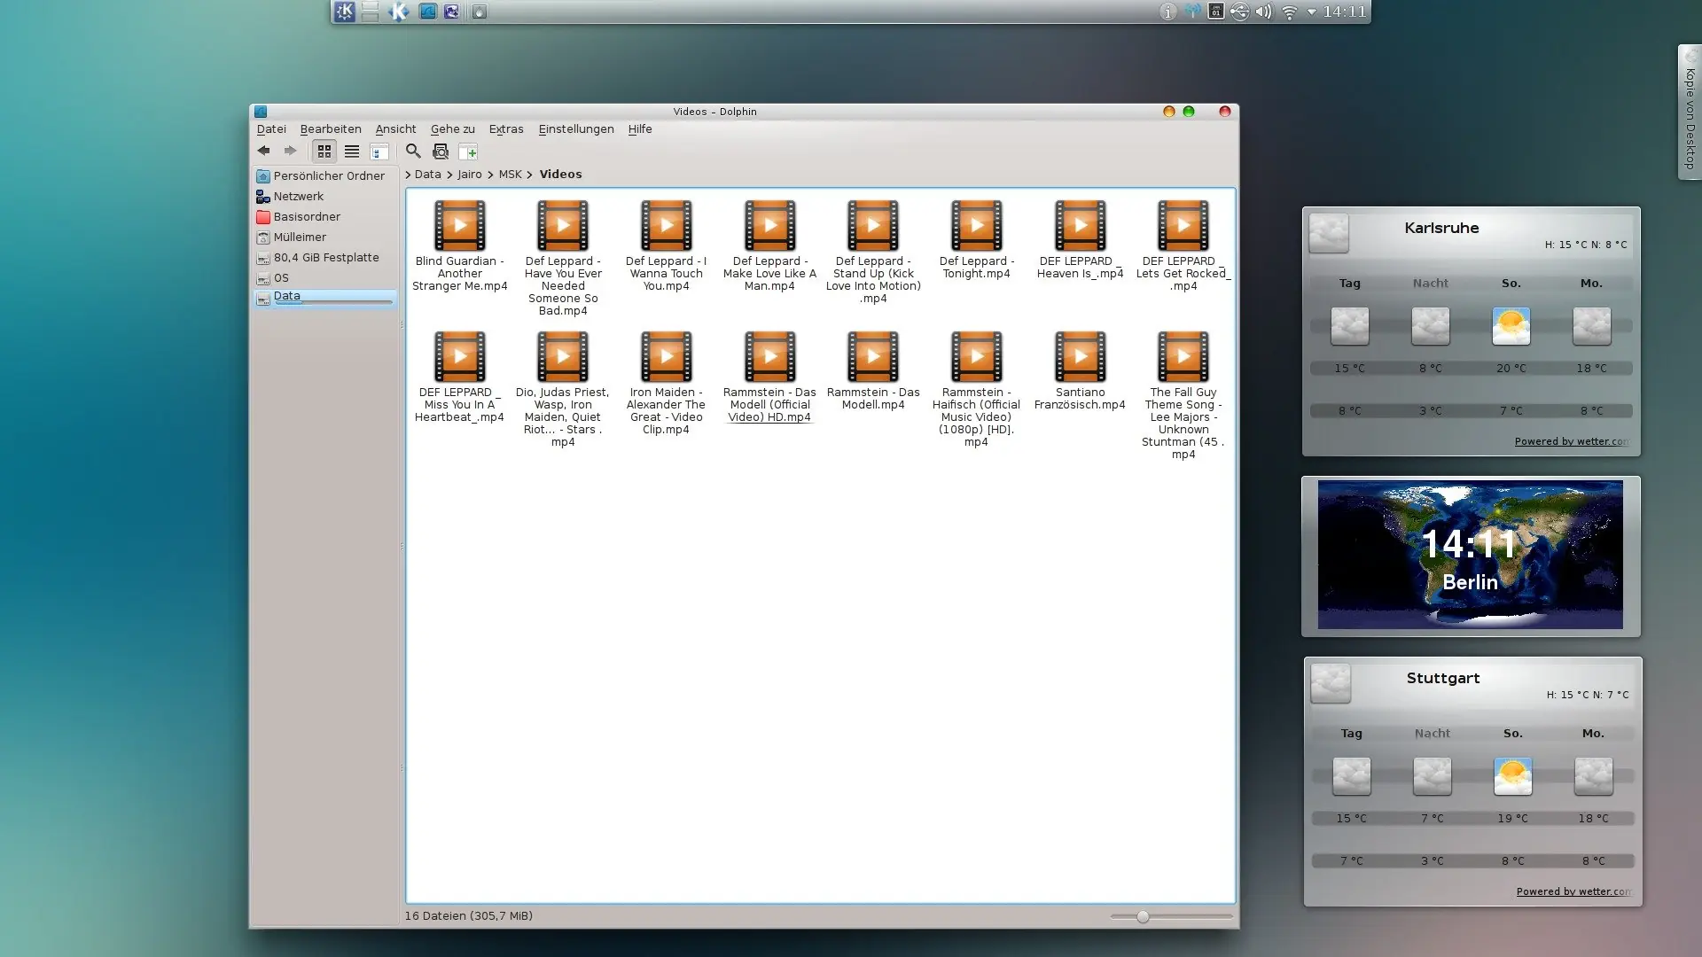Select Rammstein - Haifisch video icon

(976, 357)
